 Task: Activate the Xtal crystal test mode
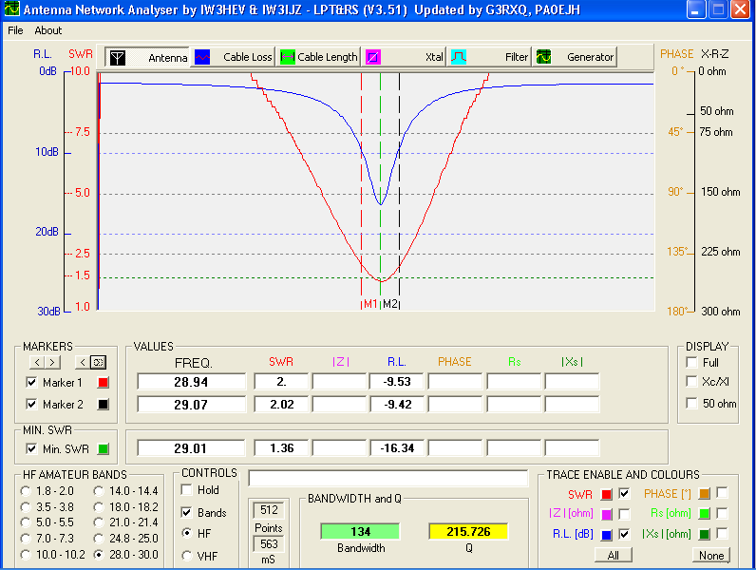[x=406, y=57]
